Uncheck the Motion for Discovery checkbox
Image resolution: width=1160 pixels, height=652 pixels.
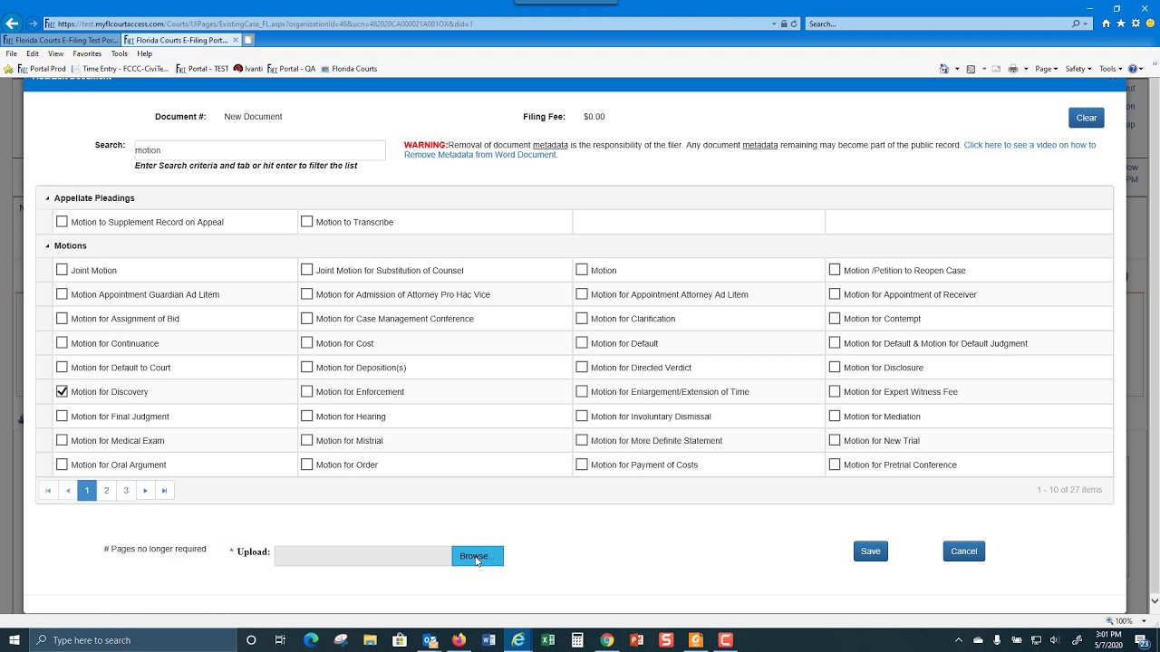click(x=62, y=391)
